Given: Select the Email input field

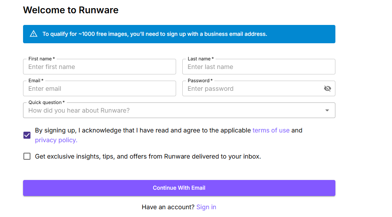Looking at the screenshot, I should click(100, 88).
